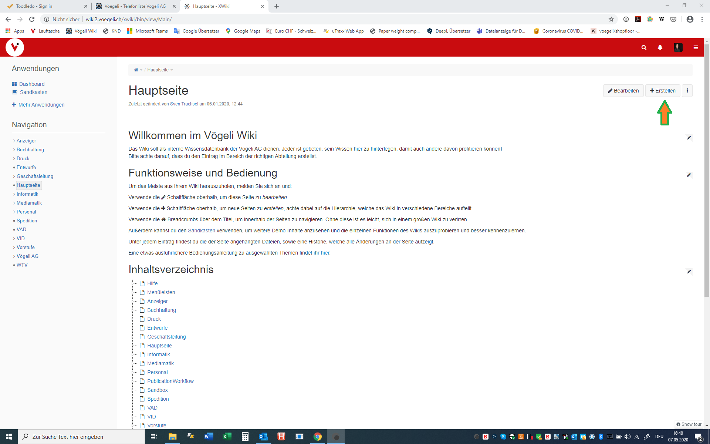Viewport: 710px width, 444px height.
Task: Expand Geschäftsleitung node in Inhaltsverzeichnis
Action: (133, 337)
